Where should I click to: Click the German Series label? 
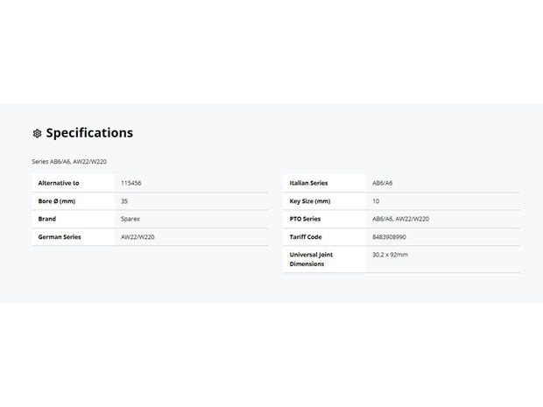click(60, 237)
